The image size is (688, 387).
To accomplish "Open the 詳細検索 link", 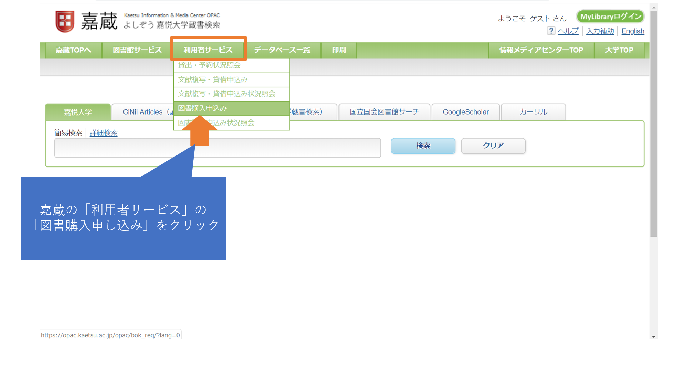I will click(x=104, y=133).
